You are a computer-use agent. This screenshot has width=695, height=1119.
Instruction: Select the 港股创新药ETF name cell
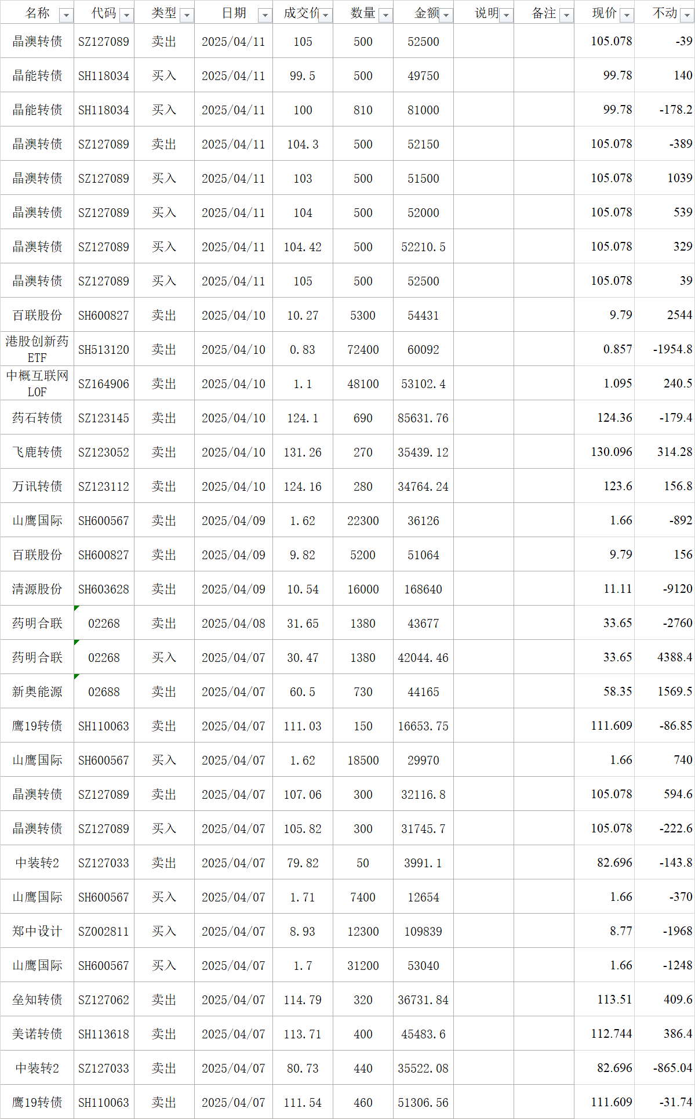tap(37, 349)
